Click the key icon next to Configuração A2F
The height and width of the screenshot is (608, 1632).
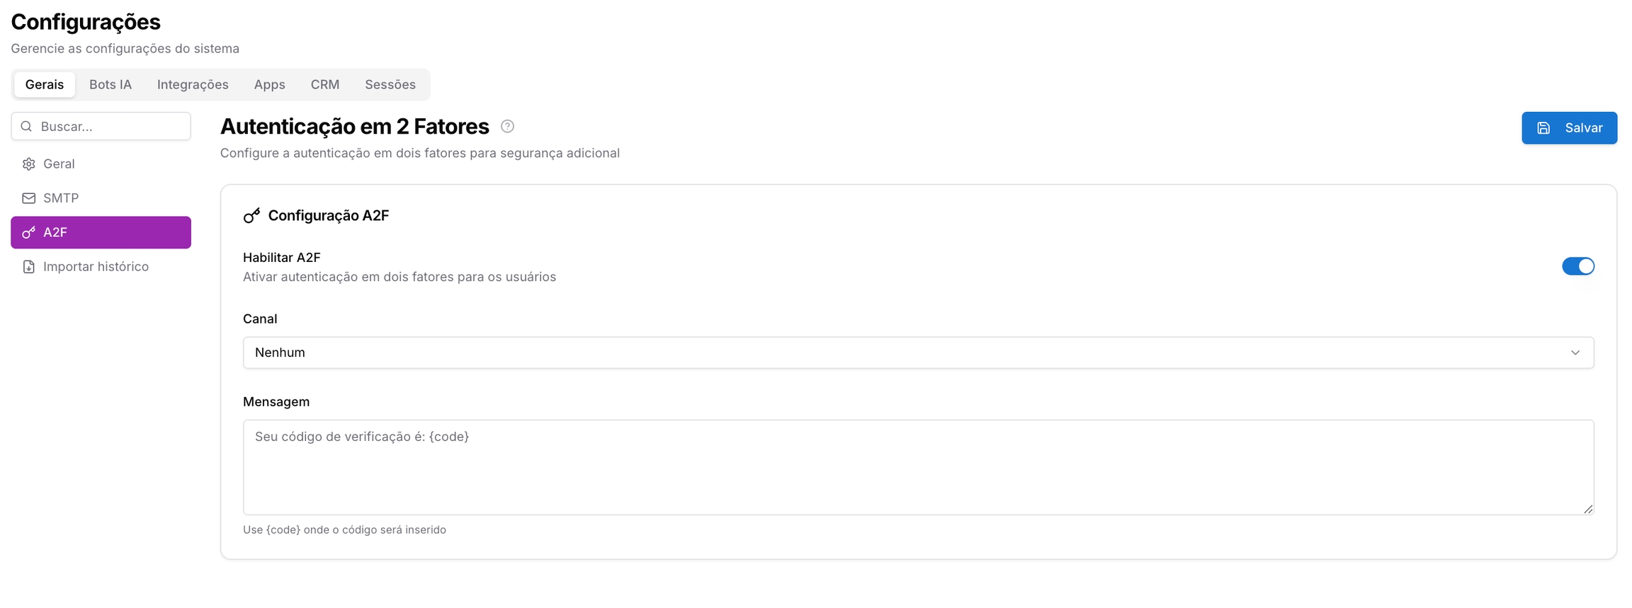(x=251, y=216)
